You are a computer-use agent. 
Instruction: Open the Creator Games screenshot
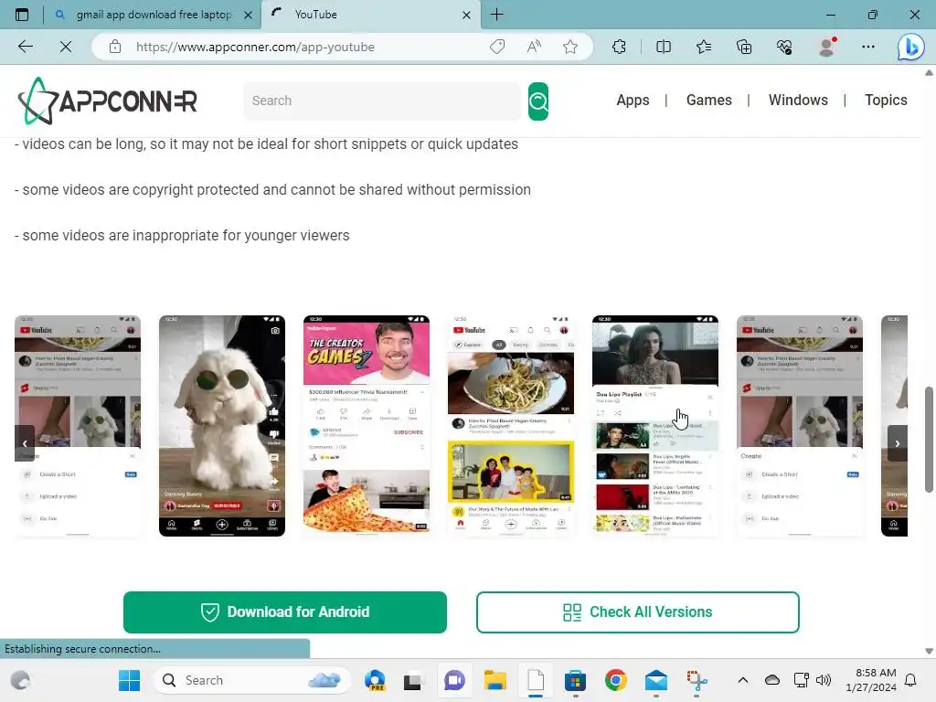[367, 426]
